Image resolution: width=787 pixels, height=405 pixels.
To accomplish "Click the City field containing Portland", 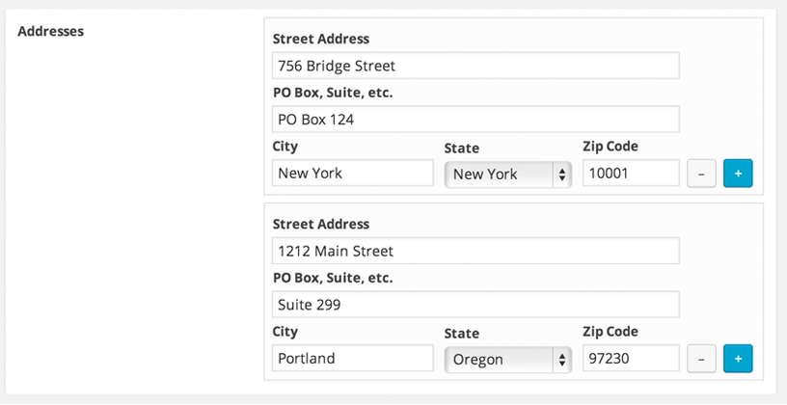I will coord(353,359).
